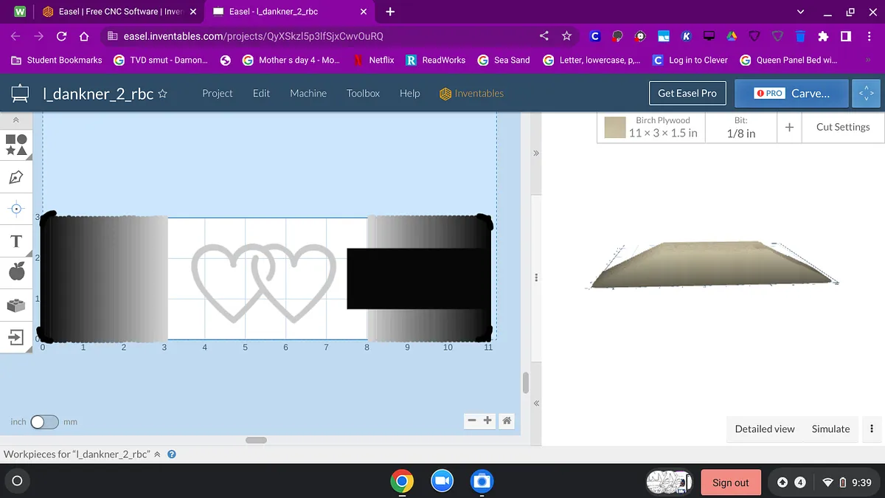Select the Shapes tool in left toolbar
Screen dimensions: 885x498
pyautogui.click(x=16, y=144)
